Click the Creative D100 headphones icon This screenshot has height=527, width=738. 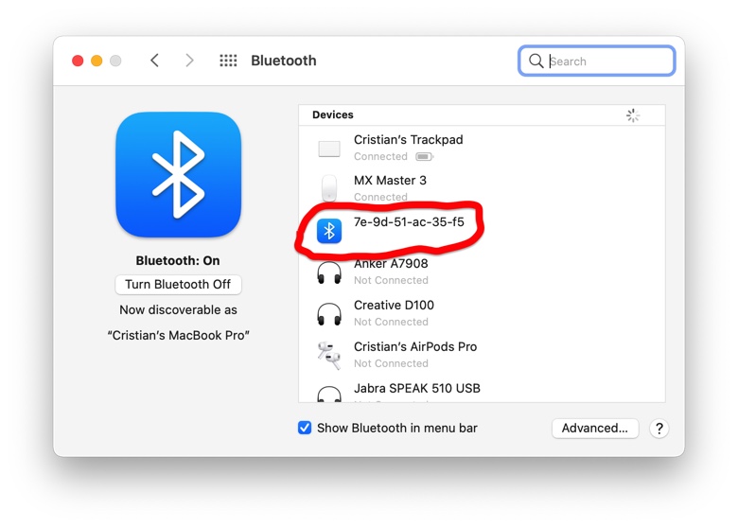(329, 314)
